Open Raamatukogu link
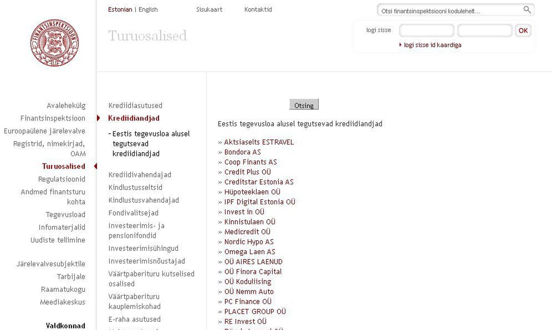Image resolution: width=552 pixels, height=330 pixels. (x=63, y=289)
